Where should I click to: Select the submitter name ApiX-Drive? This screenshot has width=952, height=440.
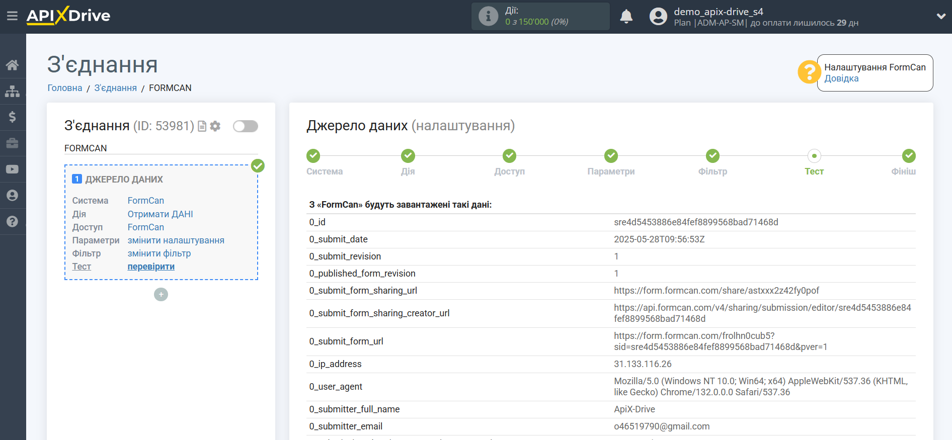(634, 409)
